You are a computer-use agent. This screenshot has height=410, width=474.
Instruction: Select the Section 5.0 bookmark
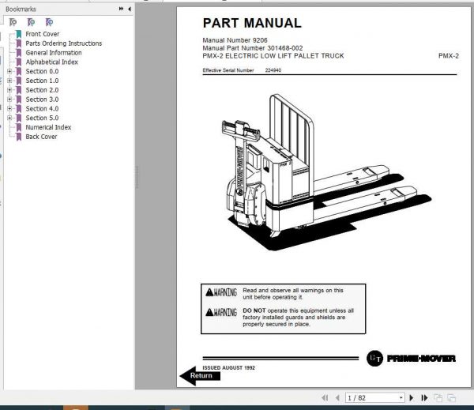pos(42,118)
